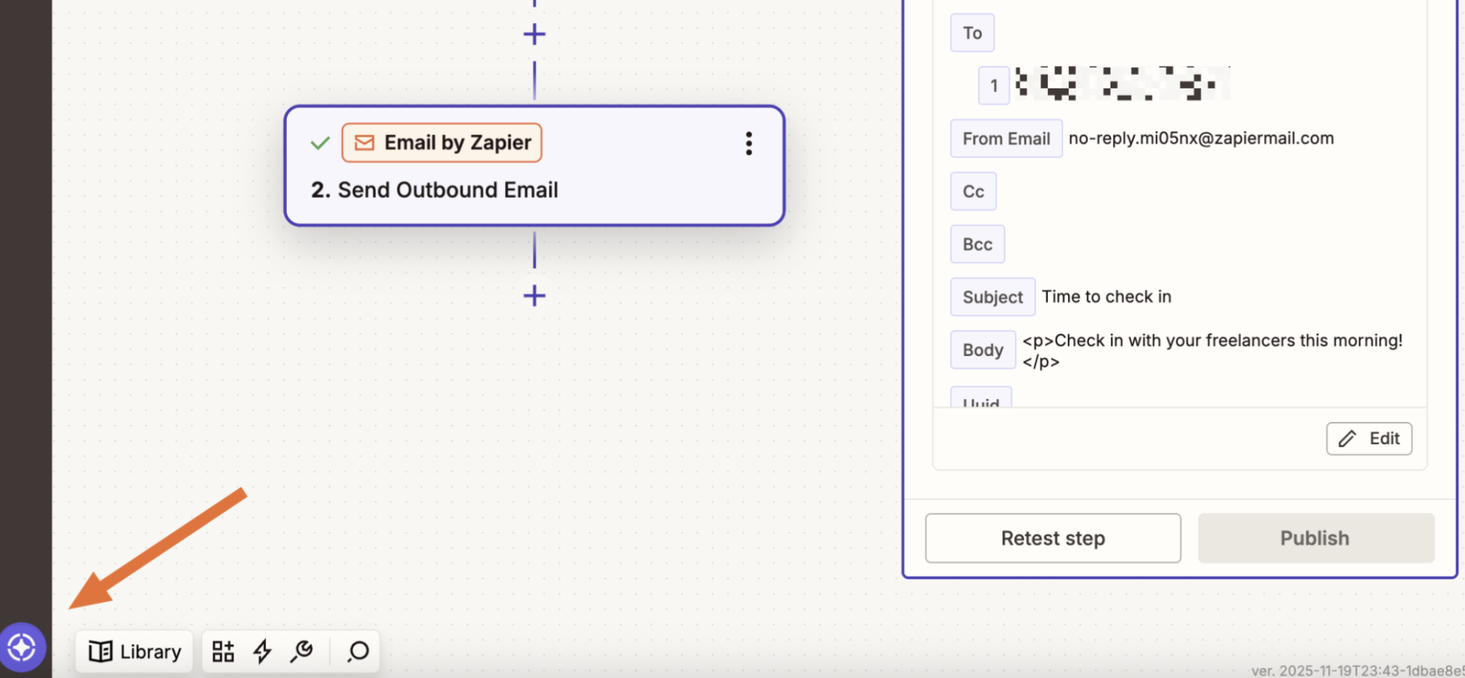Click the Email by Zapier envelope icon
Viewport: 1465px width, 678px height.
364,142
